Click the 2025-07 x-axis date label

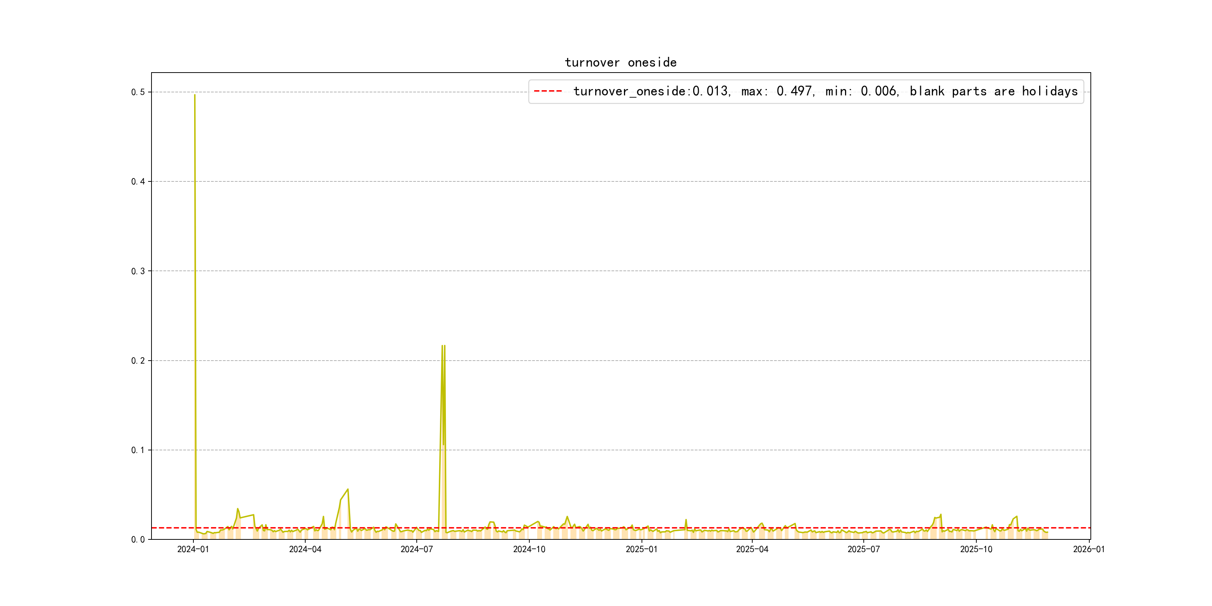tap(863, 550)
